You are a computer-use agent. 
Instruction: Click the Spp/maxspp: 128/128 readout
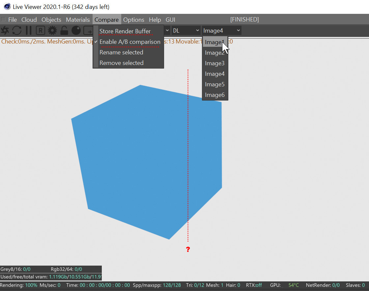(157, 285)
